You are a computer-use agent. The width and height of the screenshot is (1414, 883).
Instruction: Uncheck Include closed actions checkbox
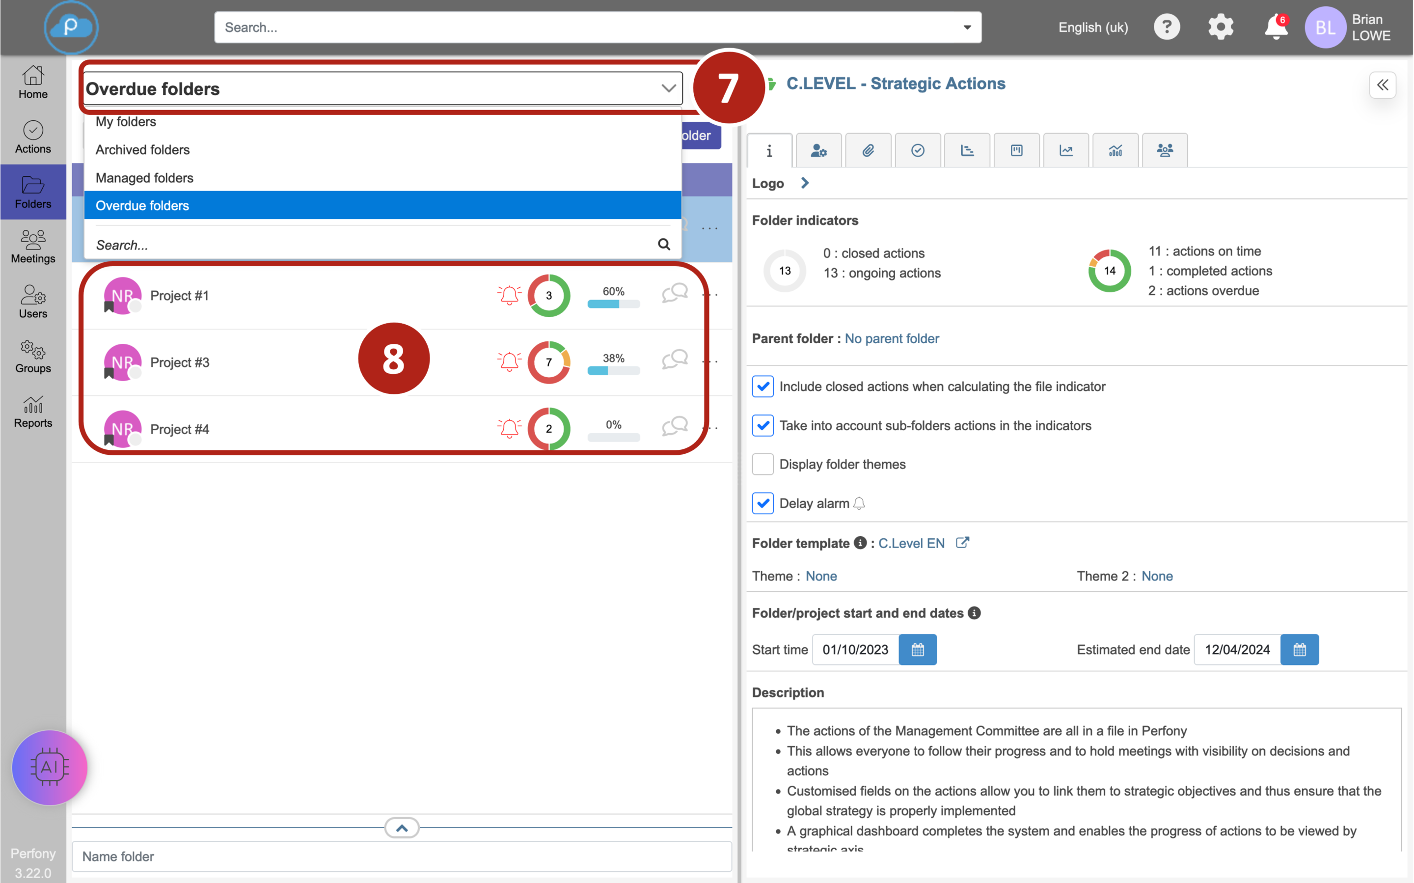point(762,386)
